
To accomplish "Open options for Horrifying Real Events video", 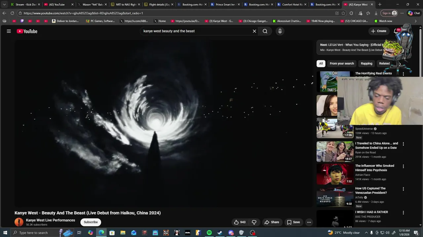I will pos(403,74).
